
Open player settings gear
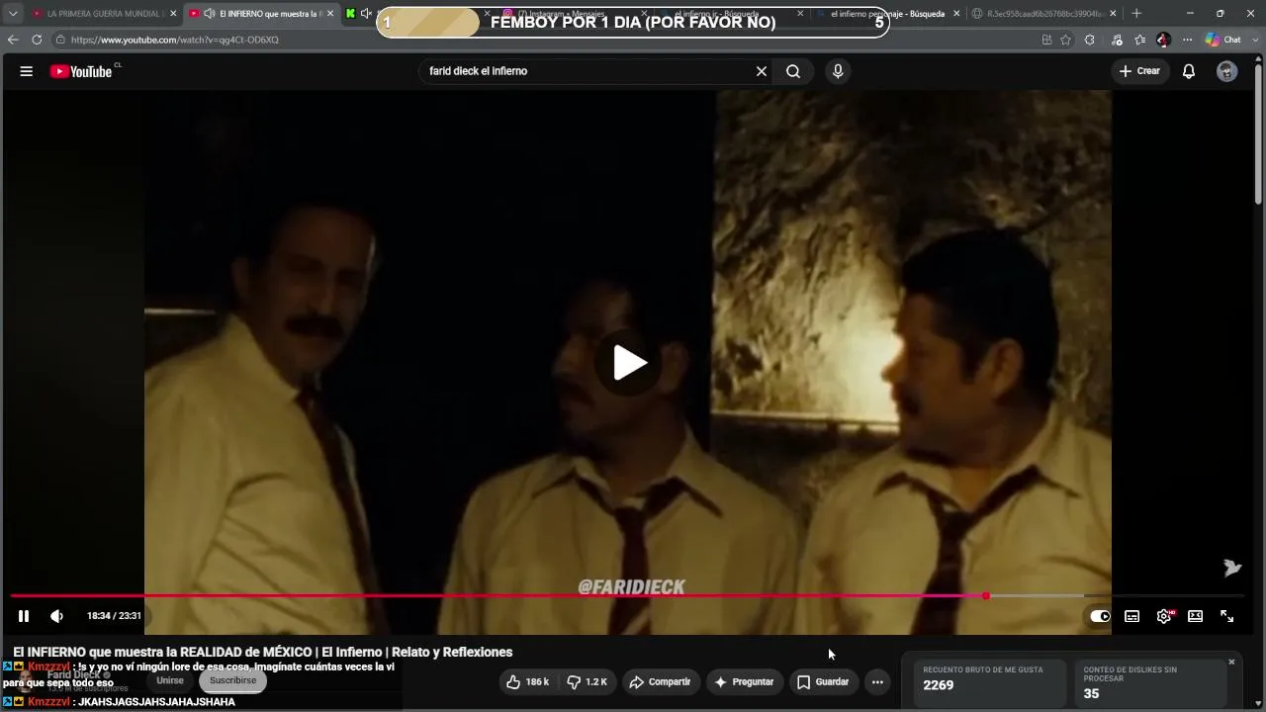[1164, 616]
